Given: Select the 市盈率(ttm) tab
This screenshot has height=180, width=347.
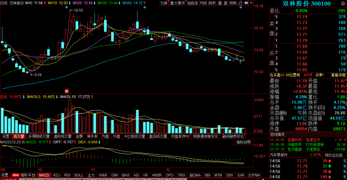Looking at the screenshot, I should pyautogui.click(x=180, y=136).
